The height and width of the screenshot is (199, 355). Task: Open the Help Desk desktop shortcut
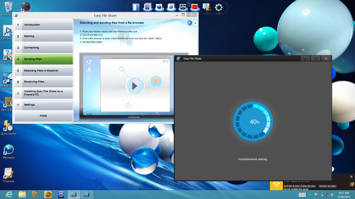7,56
